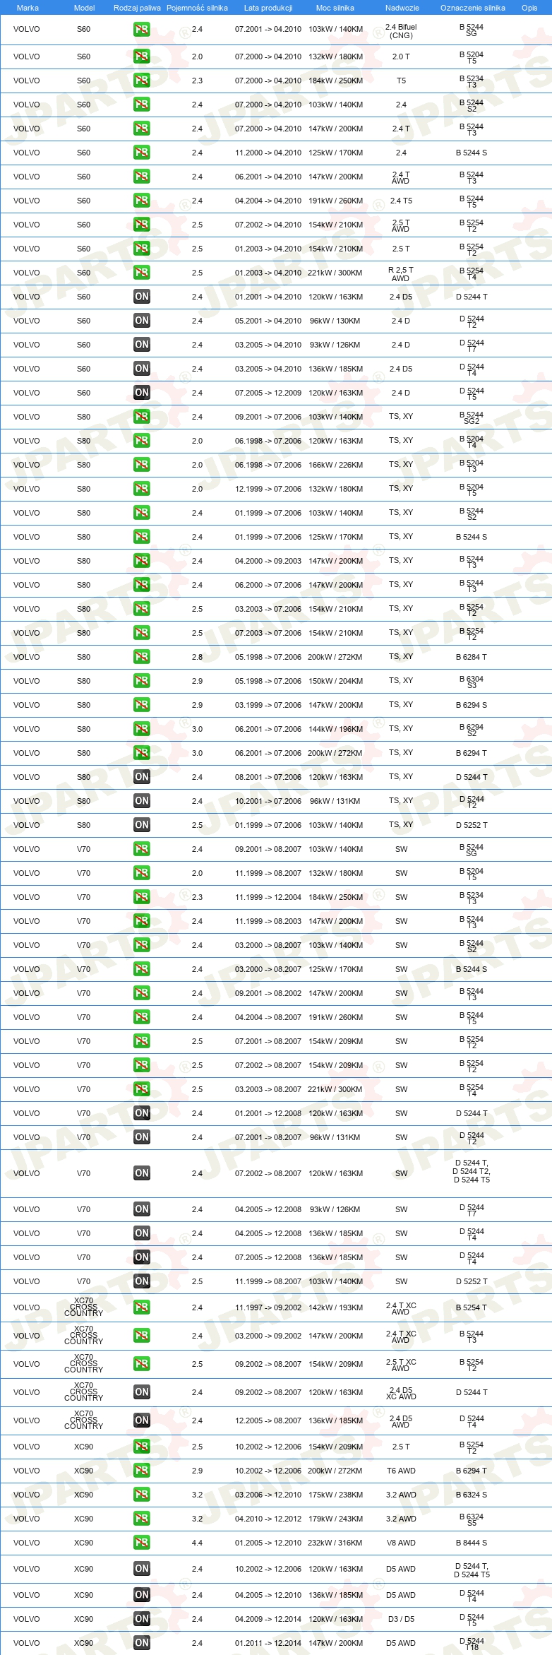Click the Marka column header
The image size is (552, 1655).
[x=28, y=8]
